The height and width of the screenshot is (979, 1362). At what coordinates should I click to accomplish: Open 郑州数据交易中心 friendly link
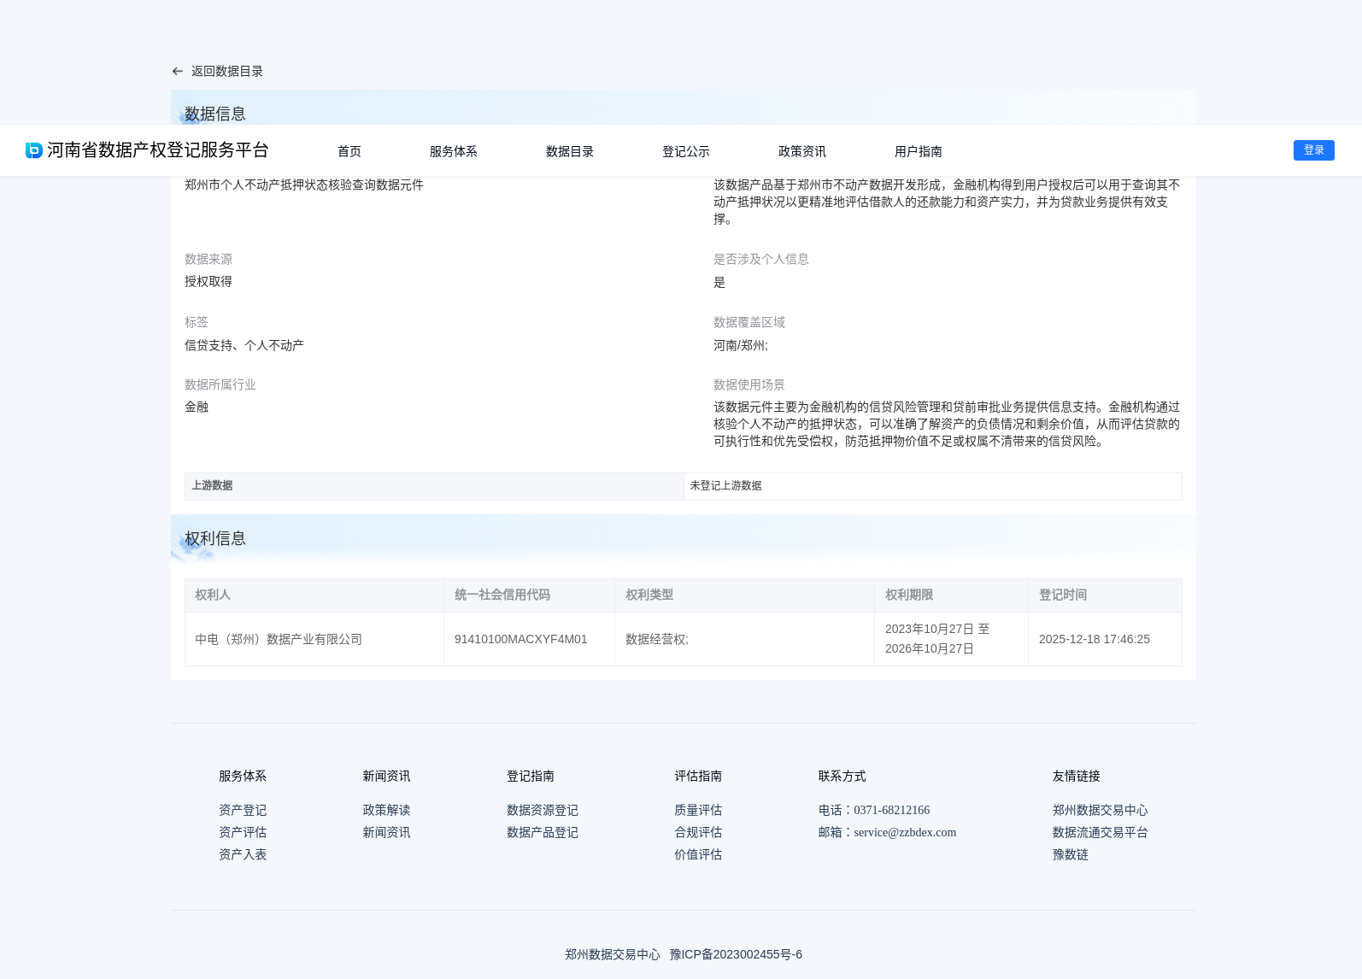(1101, 810)
